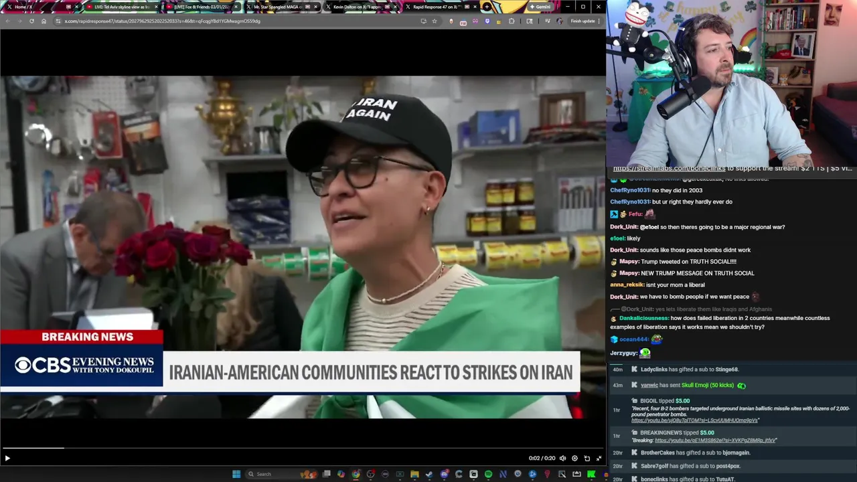Open the Chrome extensions puzzle menu

pos(512,21)
